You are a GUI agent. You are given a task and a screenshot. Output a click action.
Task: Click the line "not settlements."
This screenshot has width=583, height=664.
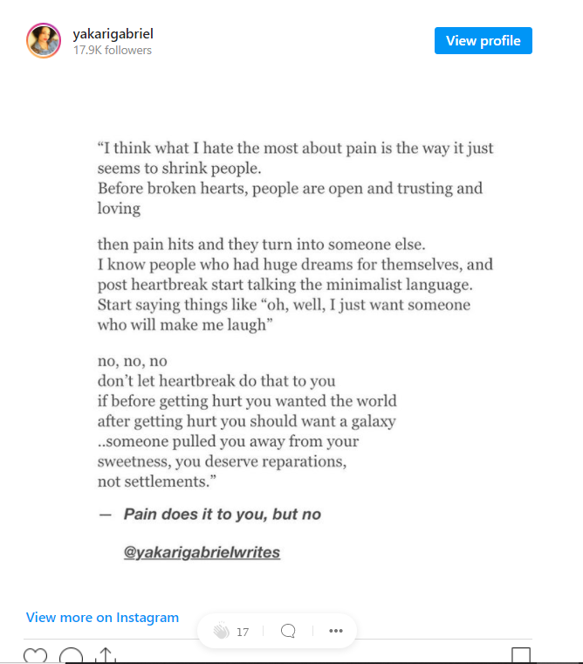[x=157, y=481]
